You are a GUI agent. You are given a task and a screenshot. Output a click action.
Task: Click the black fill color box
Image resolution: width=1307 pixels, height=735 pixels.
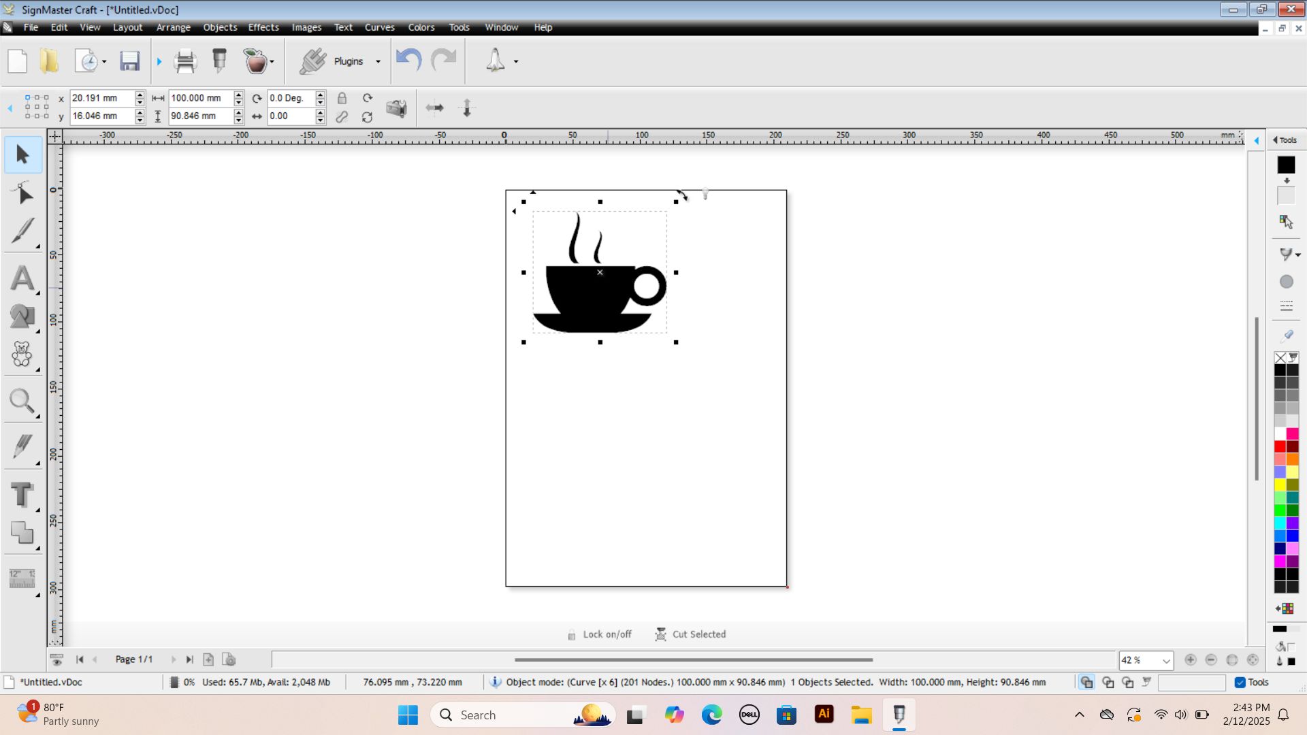[x=1286, y=165]
